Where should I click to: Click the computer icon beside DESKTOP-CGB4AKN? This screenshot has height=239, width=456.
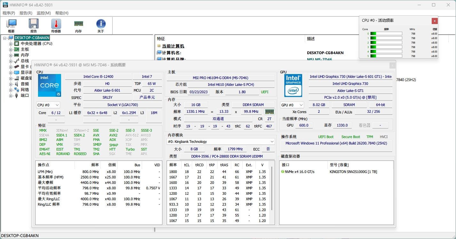tap(11, 38)
